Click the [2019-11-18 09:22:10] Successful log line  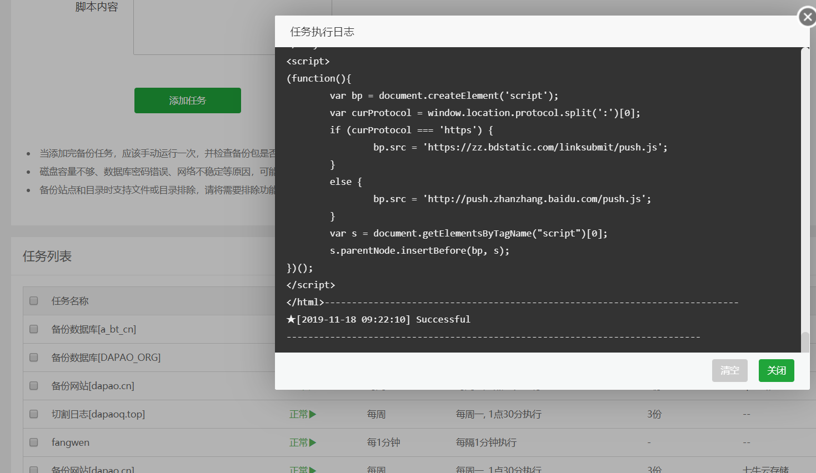[x=378, y=319]
